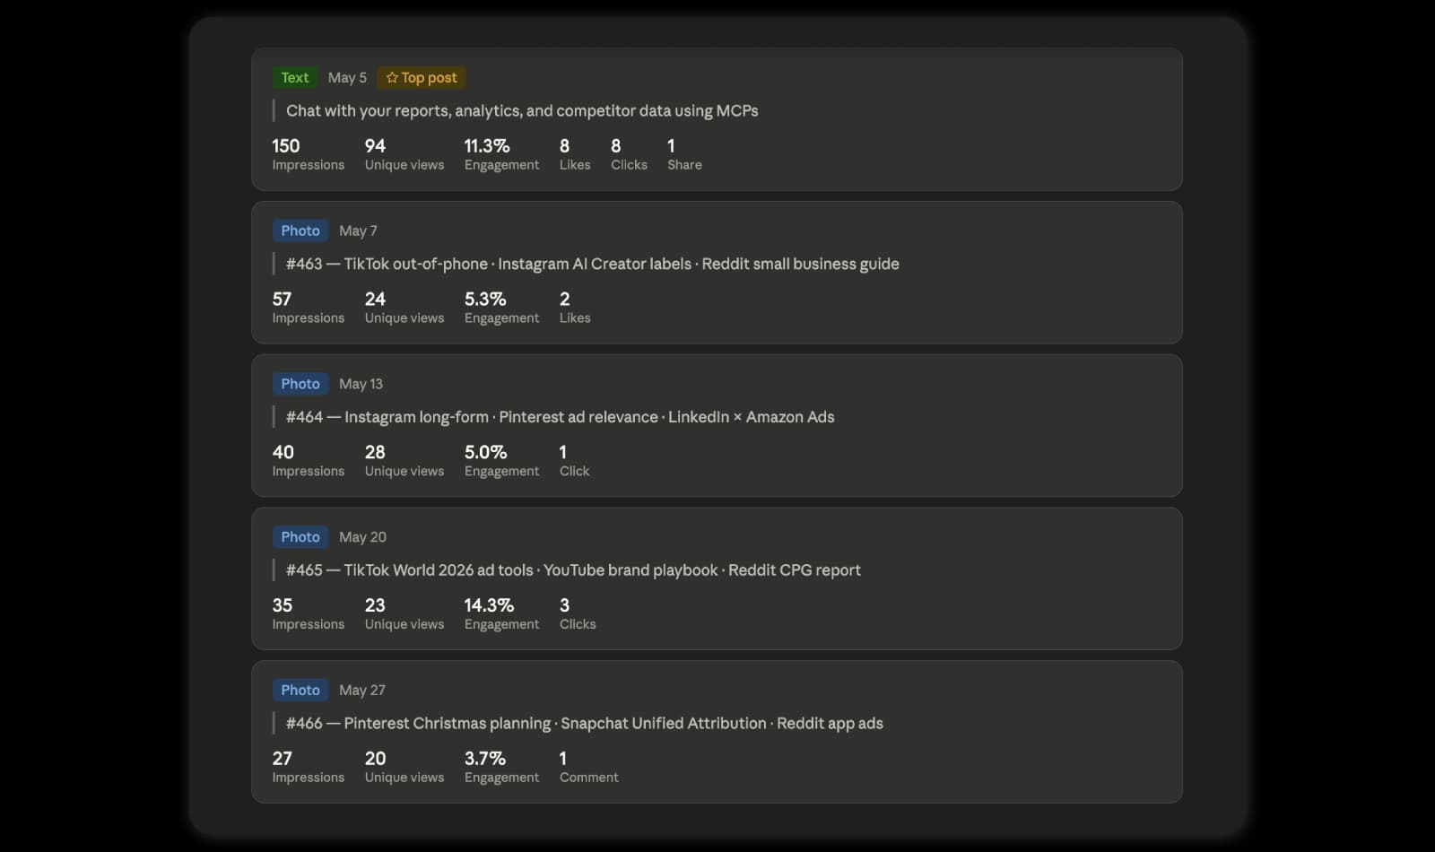Click the 40 Impressions value
The height and width of the screenshot is (852, 1435).
(283, 453)
